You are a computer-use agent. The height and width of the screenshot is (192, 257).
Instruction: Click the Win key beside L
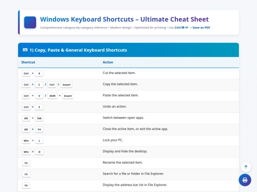pos(26,141)
